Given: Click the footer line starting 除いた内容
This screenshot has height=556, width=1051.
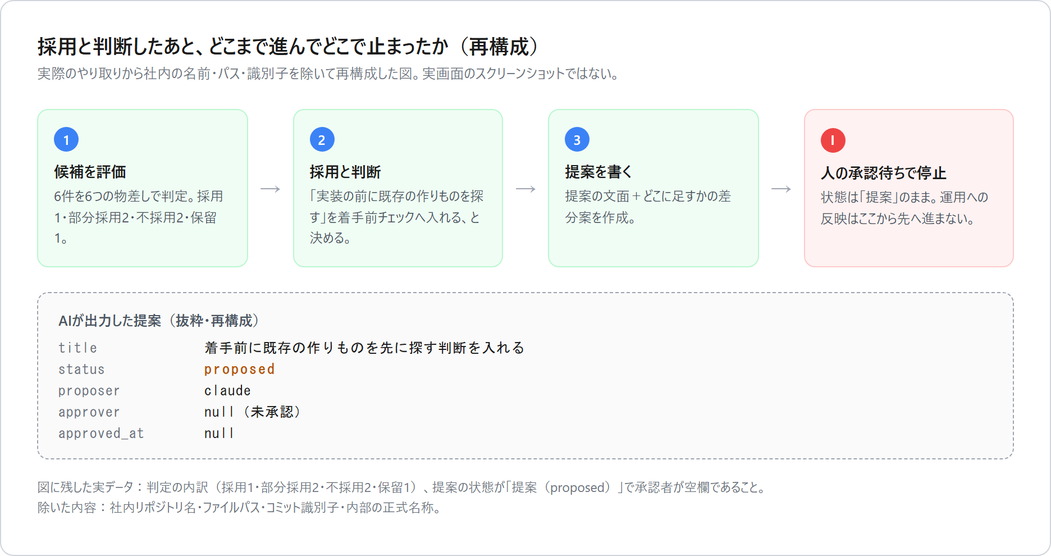Looking at the screenshot, I should tap(240, 508).
